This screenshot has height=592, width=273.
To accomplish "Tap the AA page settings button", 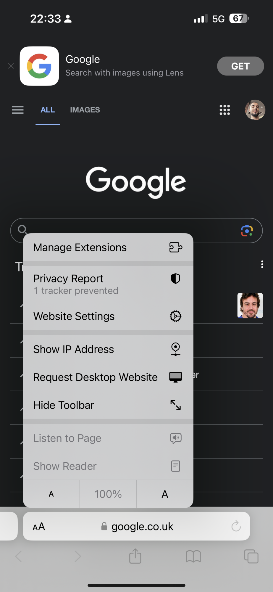I will 39,527.
